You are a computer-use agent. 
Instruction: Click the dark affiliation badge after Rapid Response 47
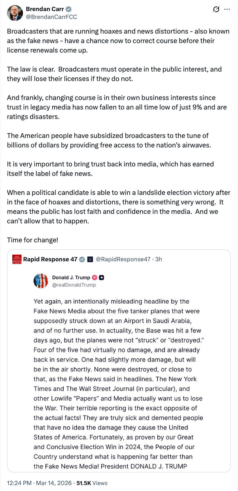point(90,259)
